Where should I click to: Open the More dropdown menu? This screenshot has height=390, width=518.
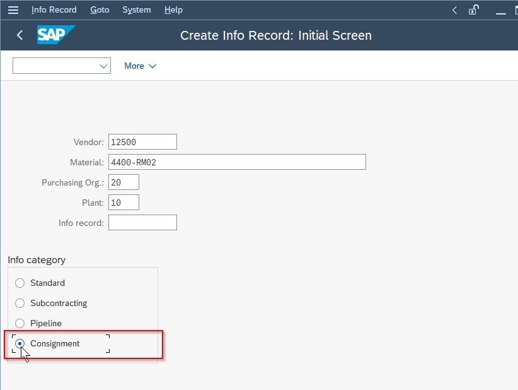140,66
